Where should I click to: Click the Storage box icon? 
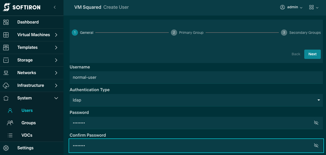(x=6, y=60)
